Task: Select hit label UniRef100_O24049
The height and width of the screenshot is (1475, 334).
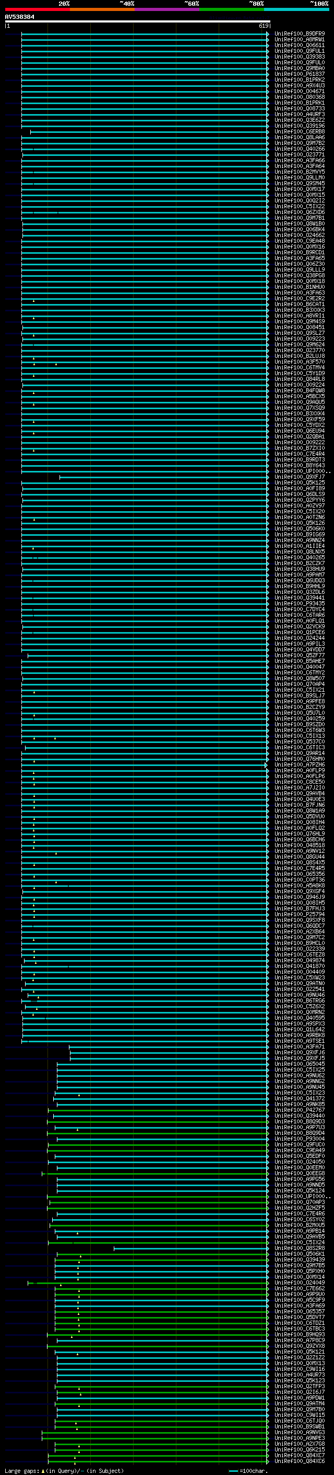Action: point(299,1282)
